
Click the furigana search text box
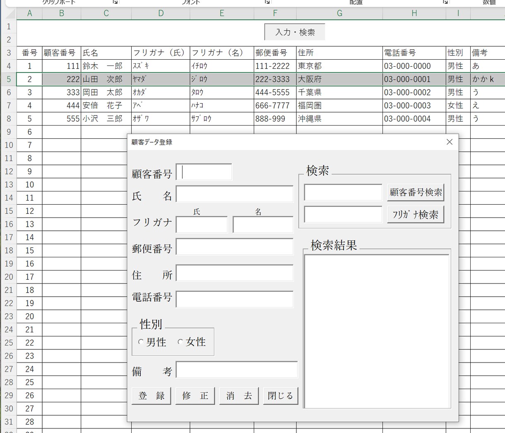pyautogui.click(x=343, y=215)
